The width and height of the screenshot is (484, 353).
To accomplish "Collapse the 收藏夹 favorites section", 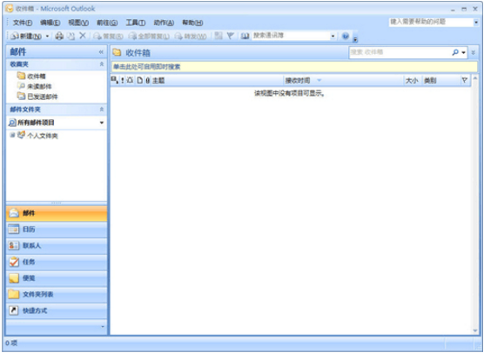I will click(102, 64).
